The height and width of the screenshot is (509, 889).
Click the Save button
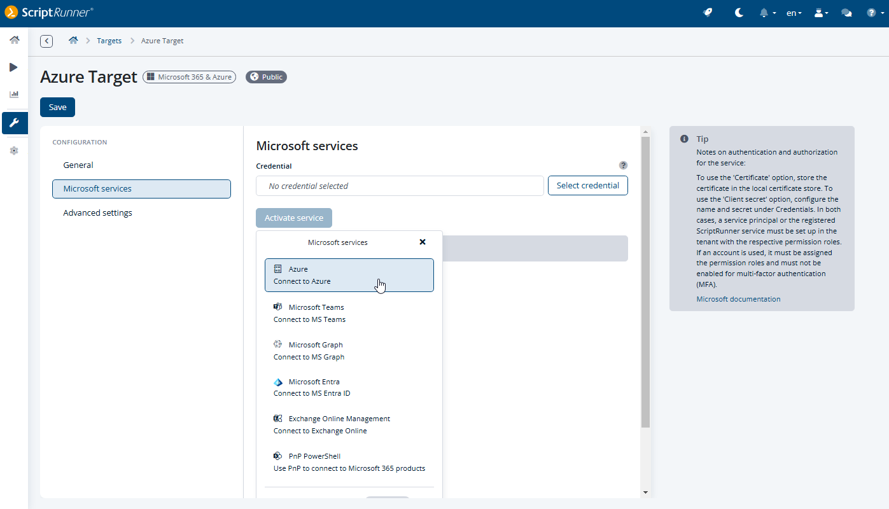click(x=57, y=108)
